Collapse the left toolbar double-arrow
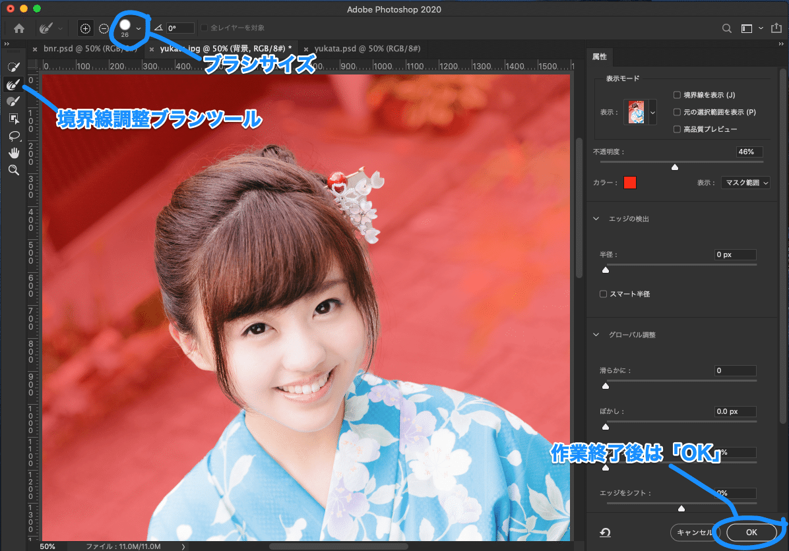 7,44
